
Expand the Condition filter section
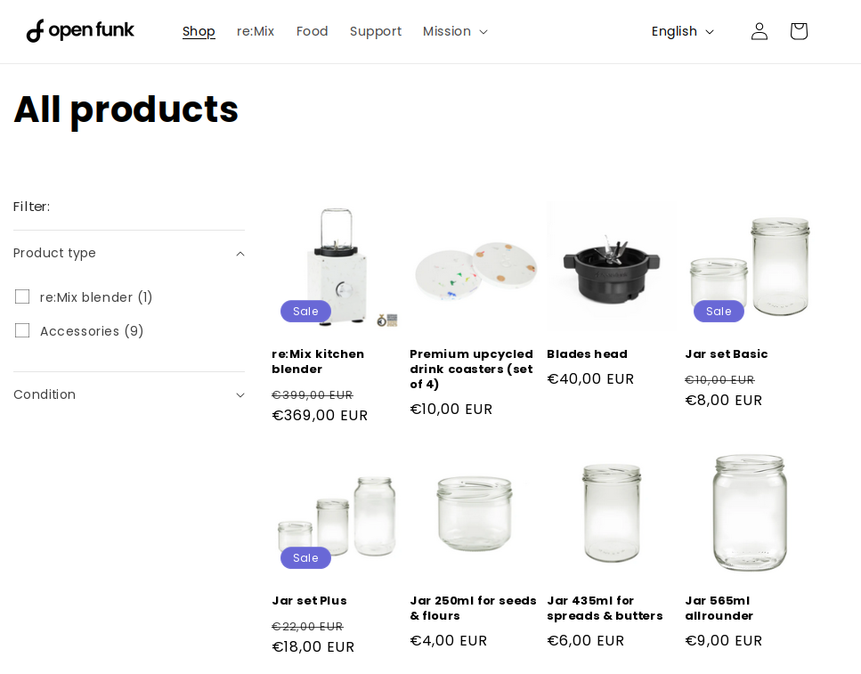pos(129,394)
